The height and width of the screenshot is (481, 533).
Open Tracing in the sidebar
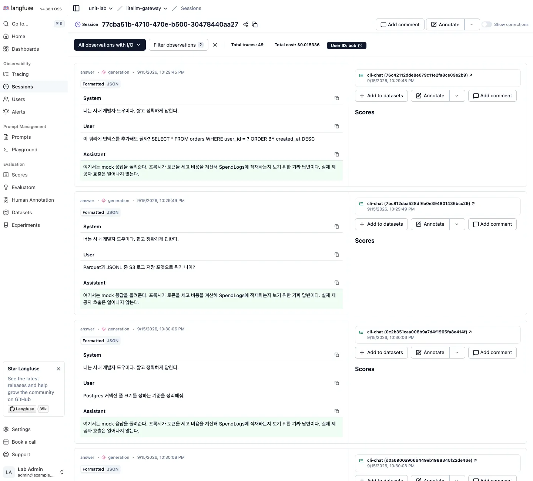point(34,74)
